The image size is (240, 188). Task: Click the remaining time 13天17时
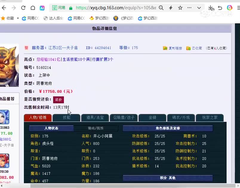(x=61, y=107)
